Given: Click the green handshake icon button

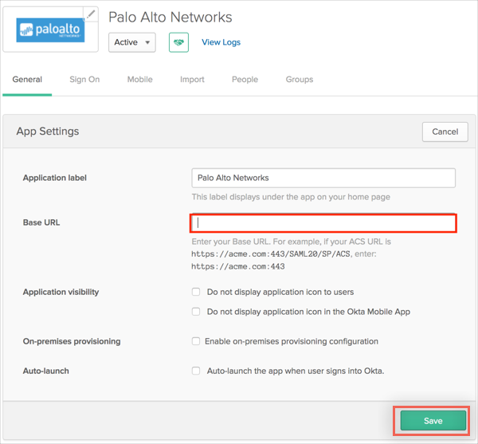Looking at the screenshot, I should 178,42.
